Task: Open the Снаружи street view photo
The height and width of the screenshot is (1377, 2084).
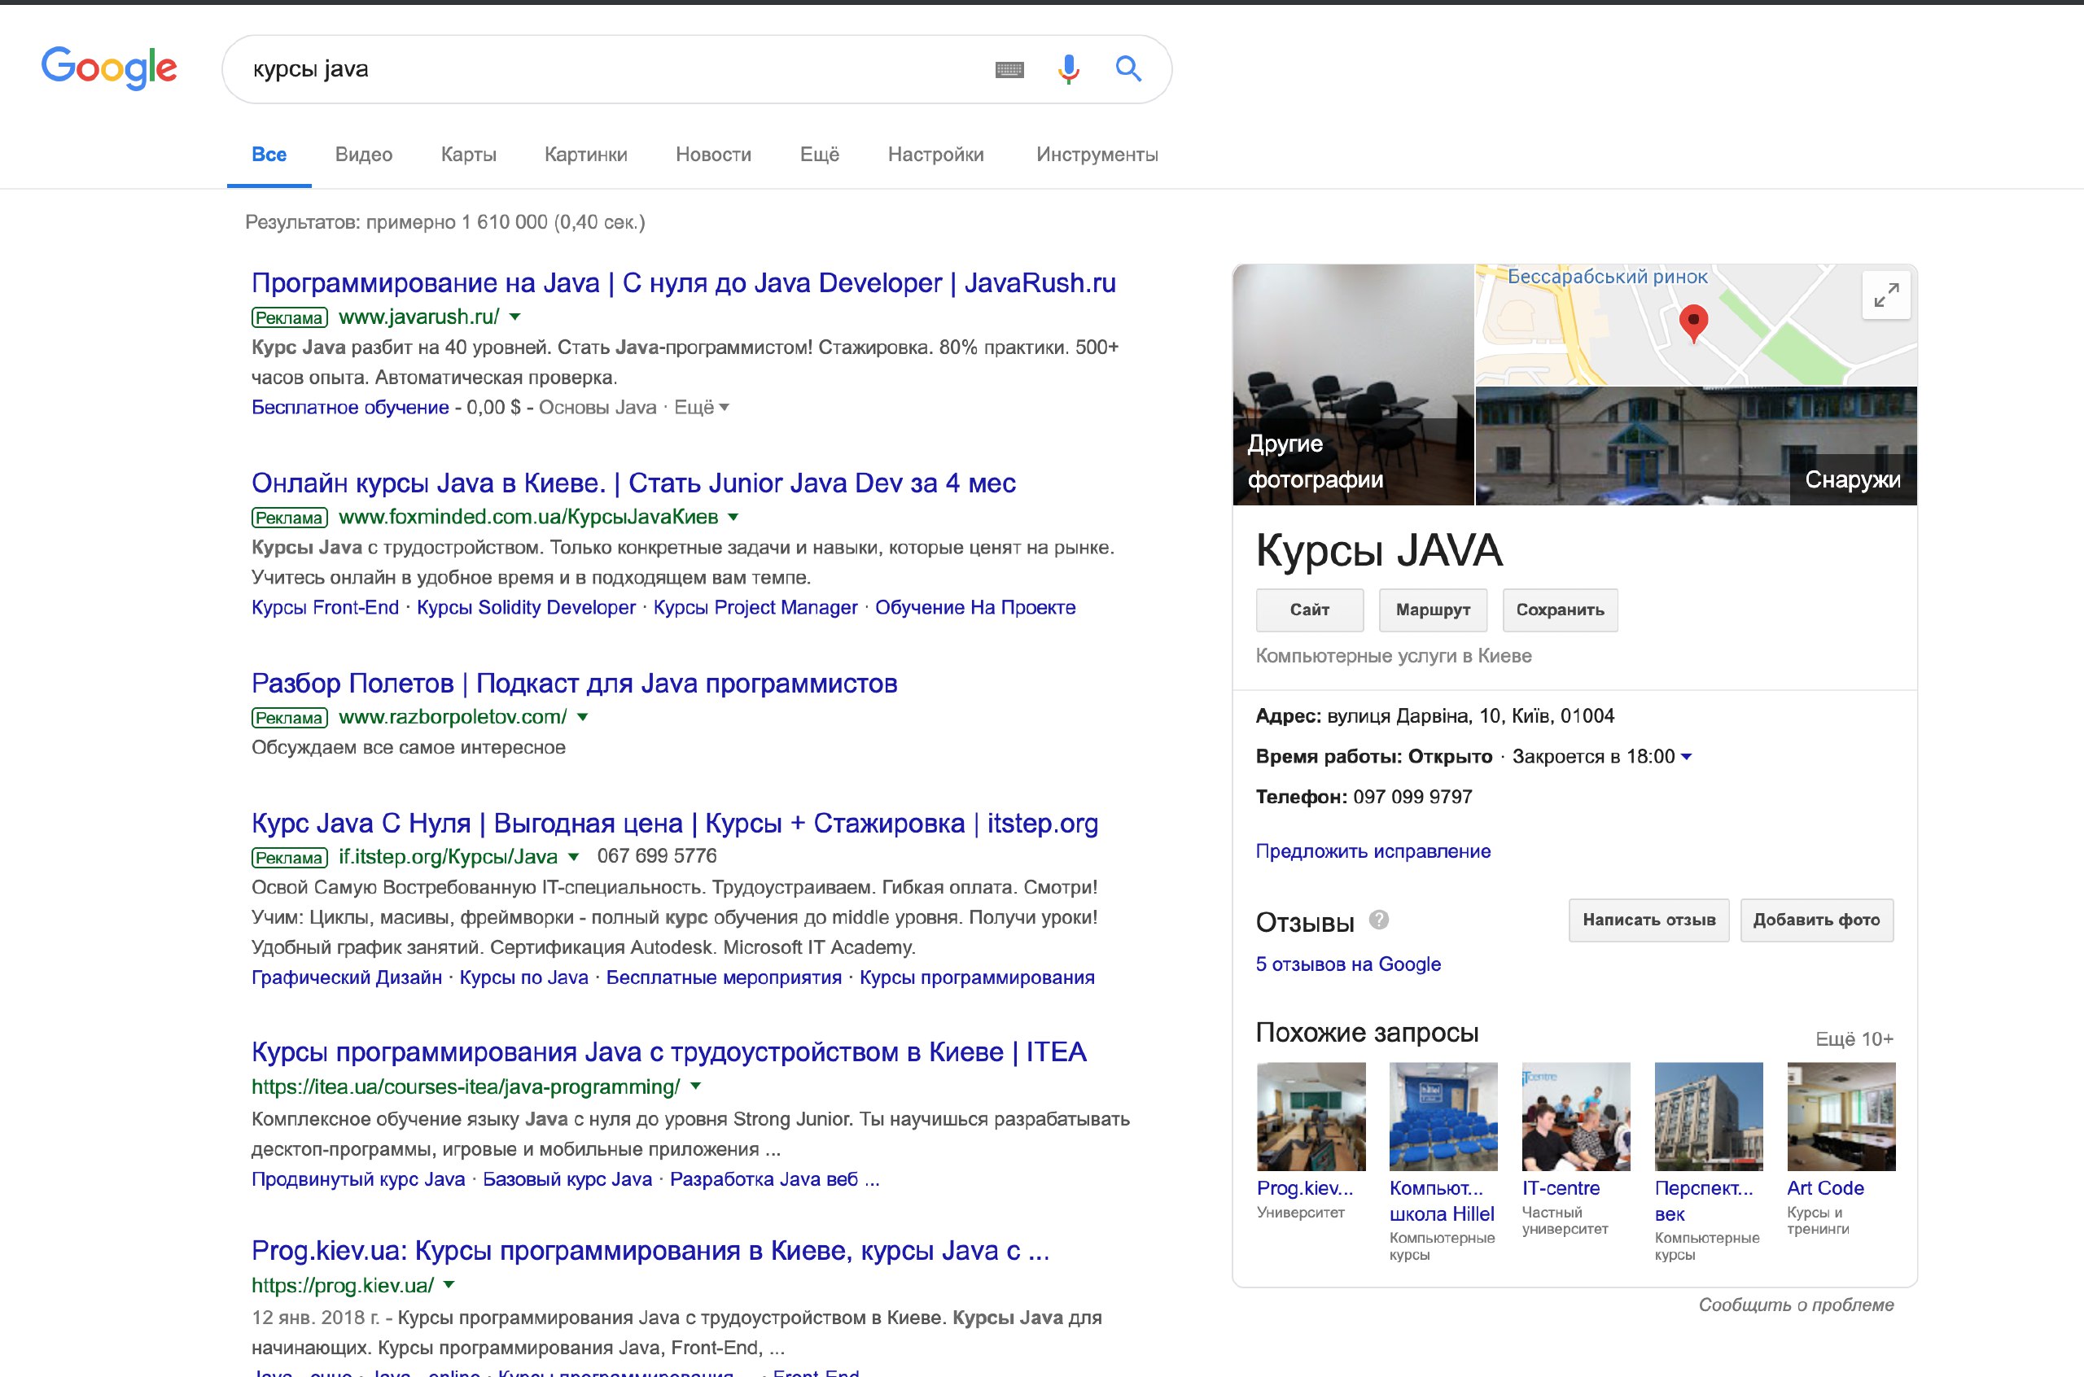Action: click(x=1696, y=446)
